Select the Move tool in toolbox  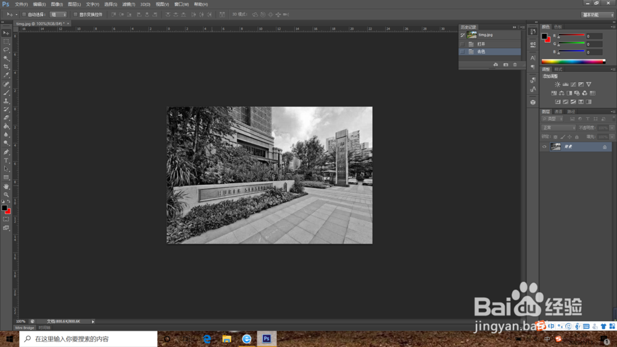coord(6,33)
